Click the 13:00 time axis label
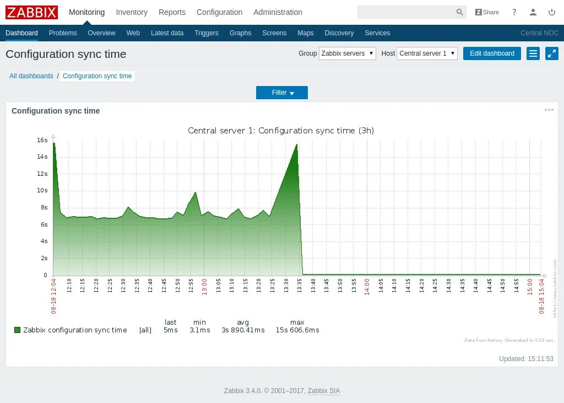Viewport: 564px width, 403px height. (204, 287)
